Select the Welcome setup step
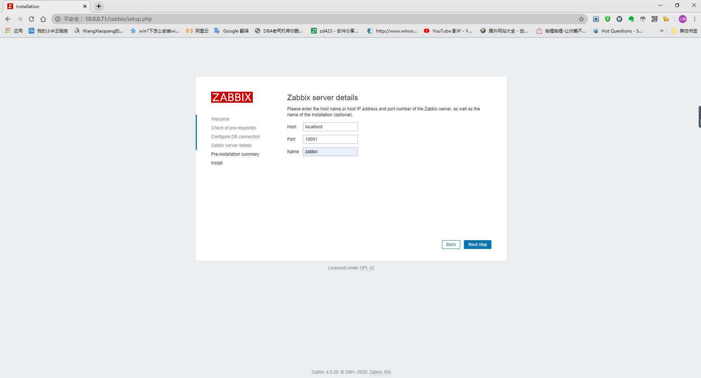Viewport: 701px width, 378px height. click(220, 119)
